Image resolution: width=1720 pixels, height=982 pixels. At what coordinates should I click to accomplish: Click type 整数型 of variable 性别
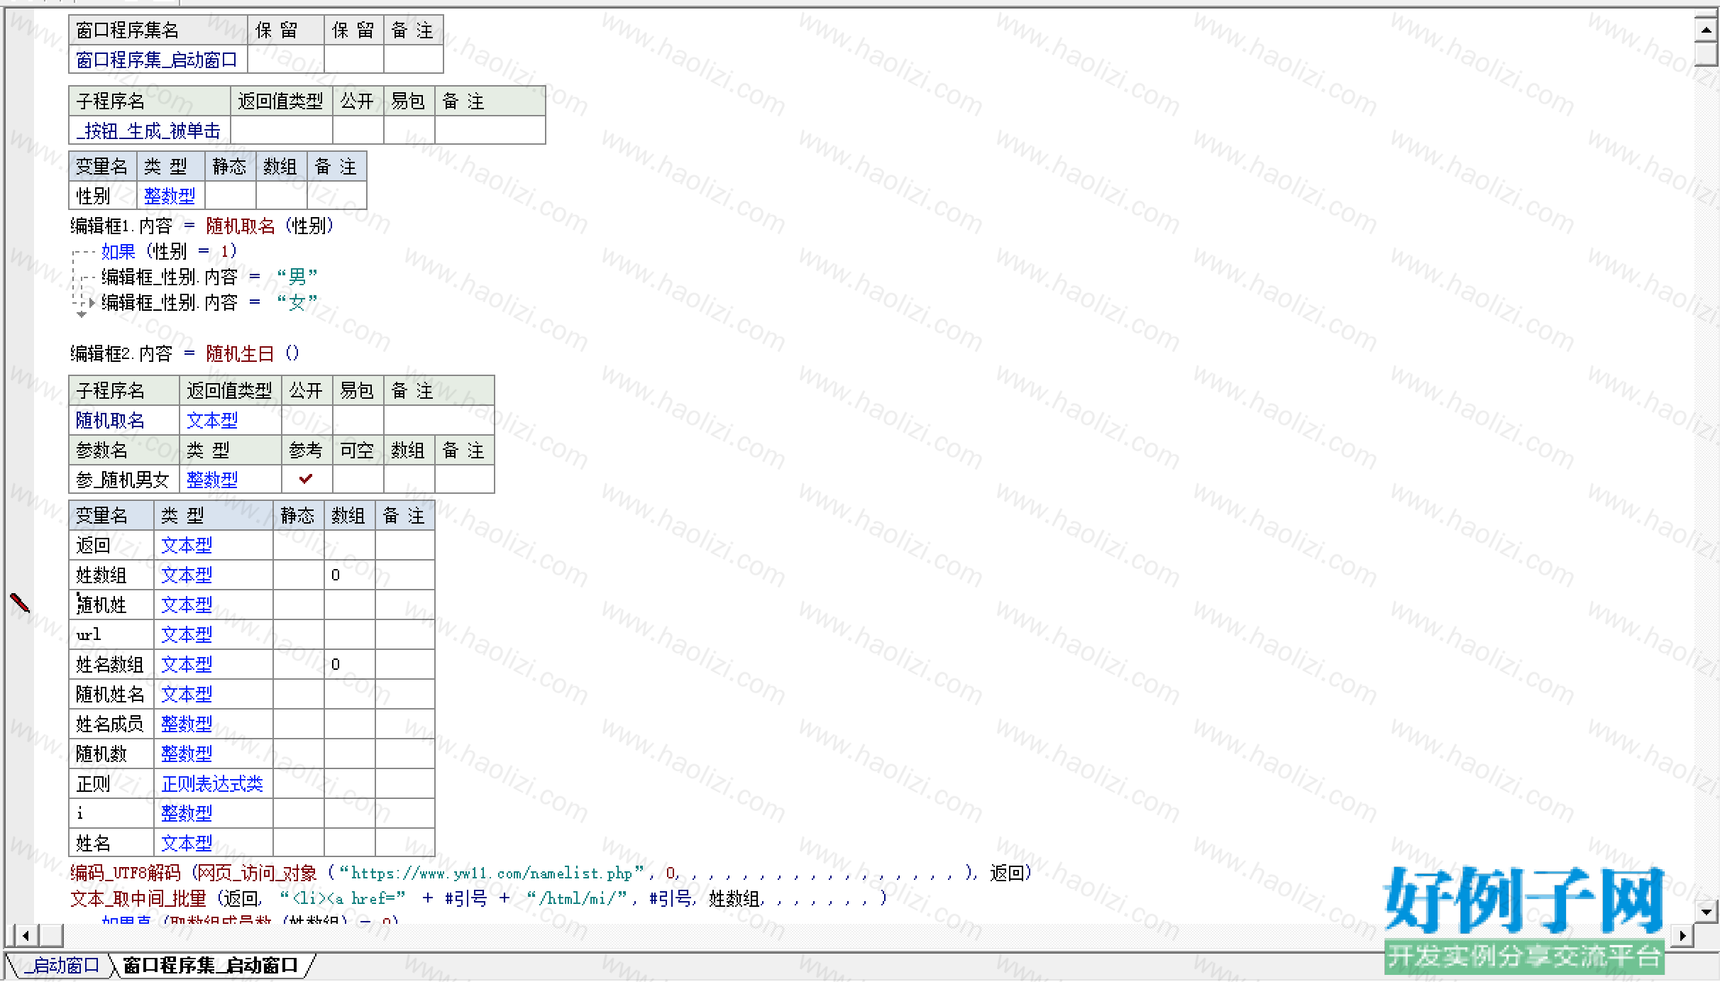click(x=170, y=196)
